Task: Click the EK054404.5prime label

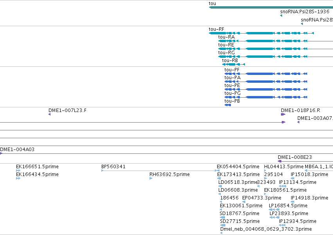Action: coord(238,167)
